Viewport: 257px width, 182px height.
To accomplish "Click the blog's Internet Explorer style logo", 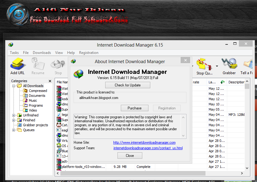I will pyautogui.click(x=18, y=14).
